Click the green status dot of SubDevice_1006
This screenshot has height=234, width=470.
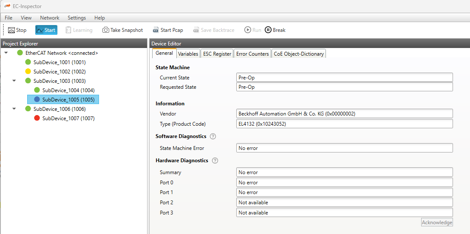coord(28,108)
